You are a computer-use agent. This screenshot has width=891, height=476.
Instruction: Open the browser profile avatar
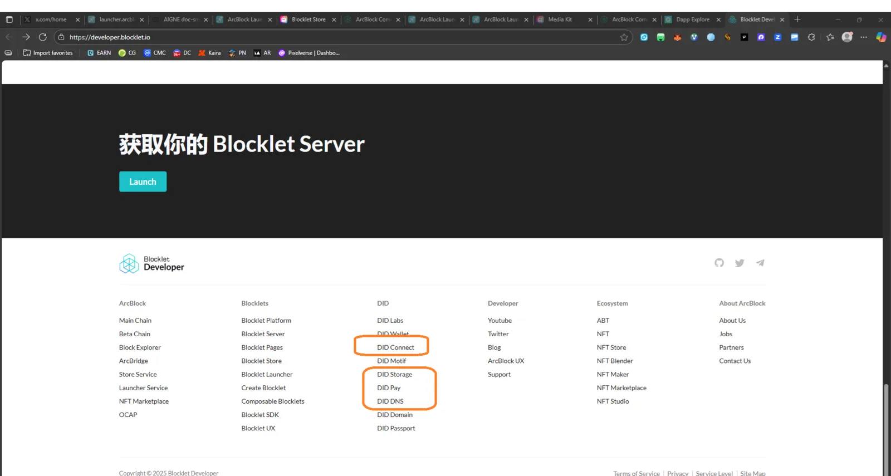(x=848, y=37)
